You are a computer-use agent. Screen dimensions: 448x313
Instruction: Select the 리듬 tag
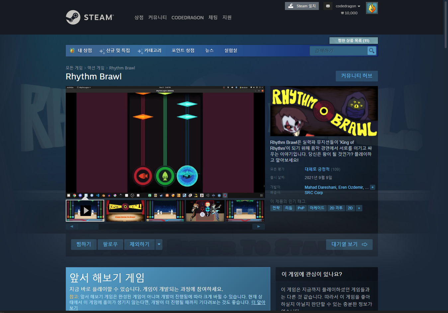coord(289,208)
